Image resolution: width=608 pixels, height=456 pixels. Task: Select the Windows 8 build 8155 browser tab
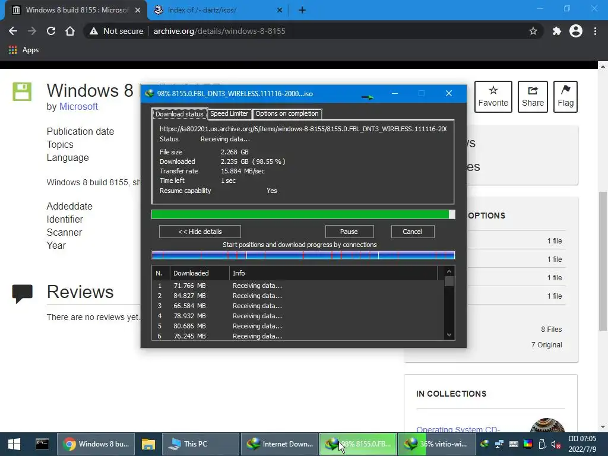tap(75, 10)
